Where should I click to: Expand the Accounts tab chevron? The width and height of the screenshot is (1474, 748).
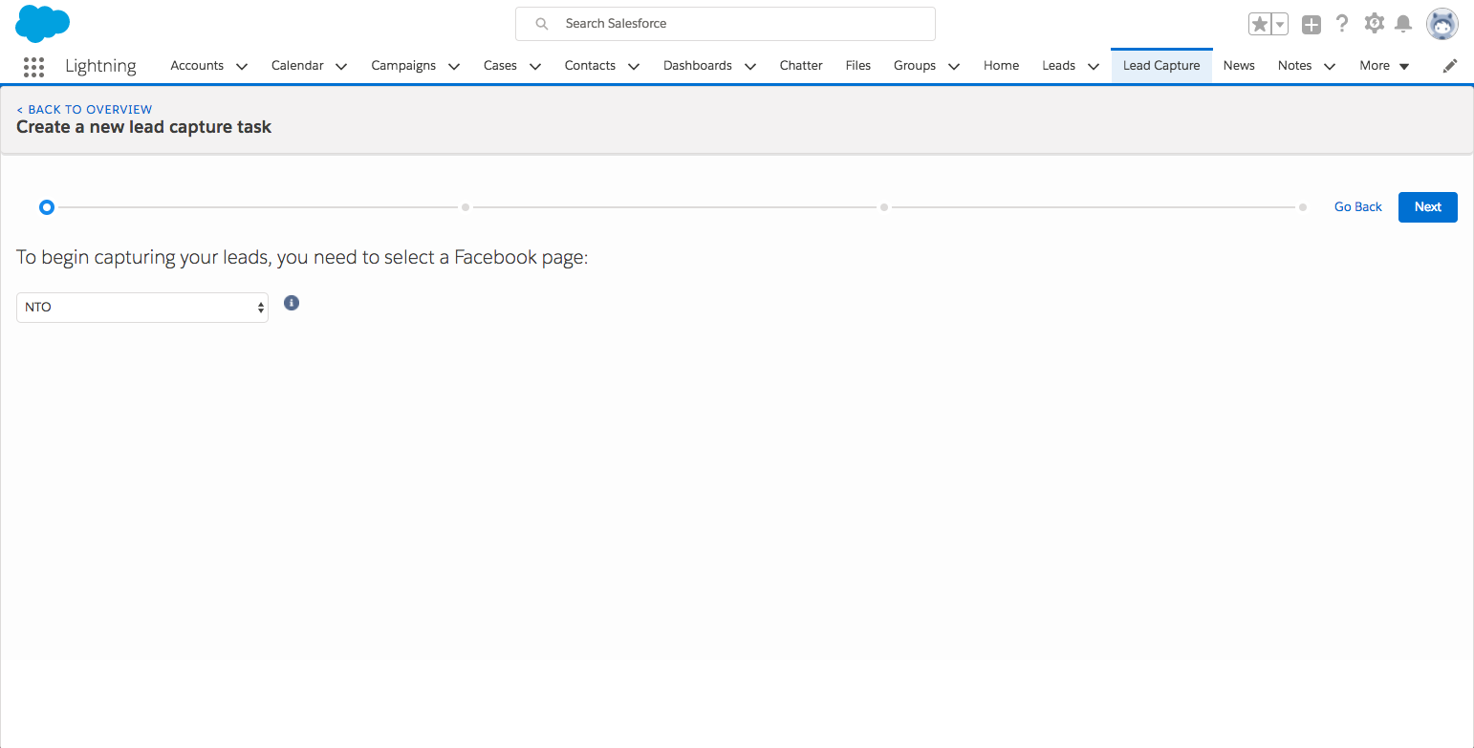pos(242,66)
